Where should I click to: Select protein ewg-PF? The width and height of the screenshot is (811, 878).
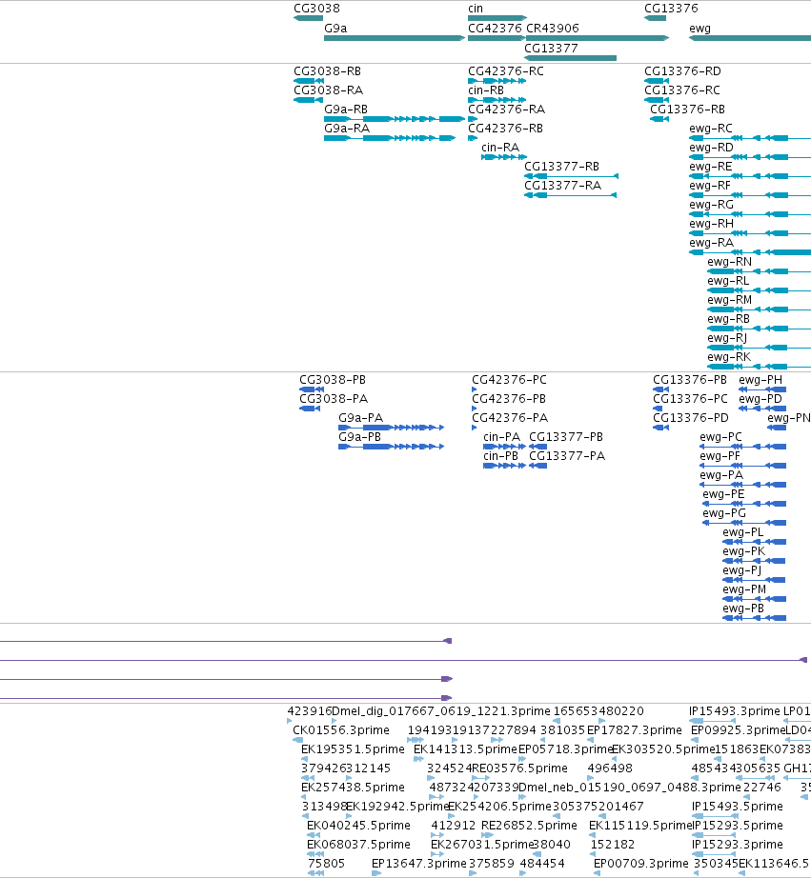(x=720, y=456)
